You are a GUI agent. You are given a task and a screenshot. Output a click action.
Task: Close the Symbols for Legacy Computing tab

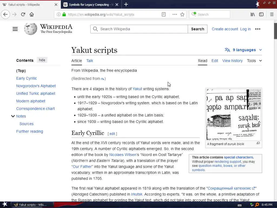117,5
